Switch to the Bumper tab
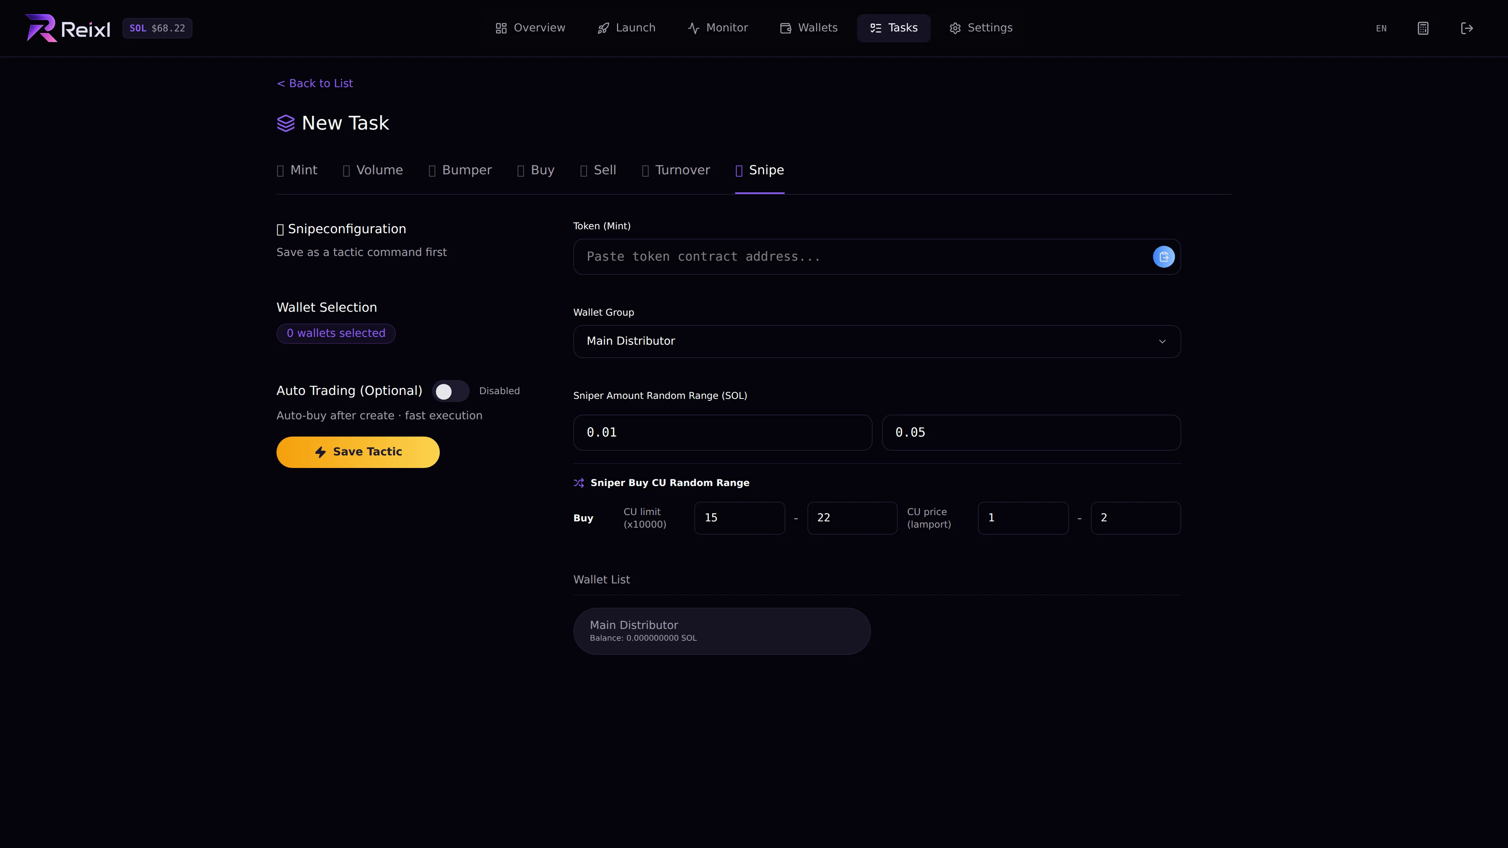This screenshot has width=1508, height=848. [460, 170]
